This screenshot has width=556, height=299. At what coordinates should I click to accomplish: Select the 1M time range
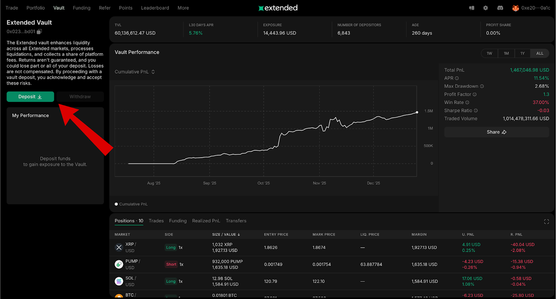coord(506,53)
